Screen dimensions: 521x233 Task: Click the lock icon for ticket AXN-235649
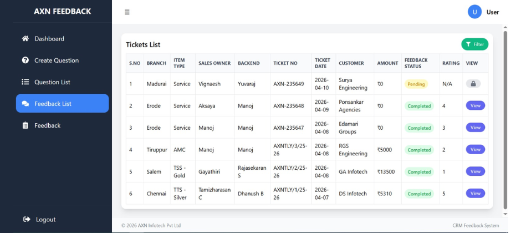pos(473,84)
